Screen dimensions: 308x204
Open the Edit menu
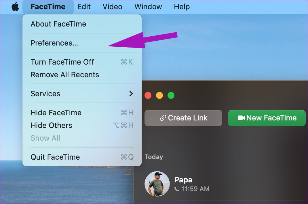coord(84,6)
